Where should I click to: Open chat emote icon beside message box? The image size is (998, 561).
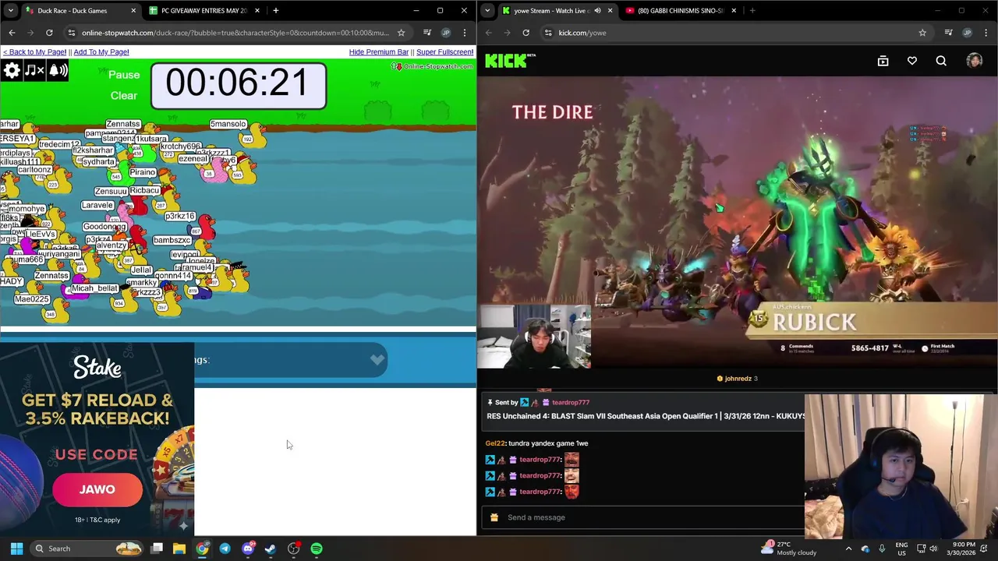(x=494, y=517)
